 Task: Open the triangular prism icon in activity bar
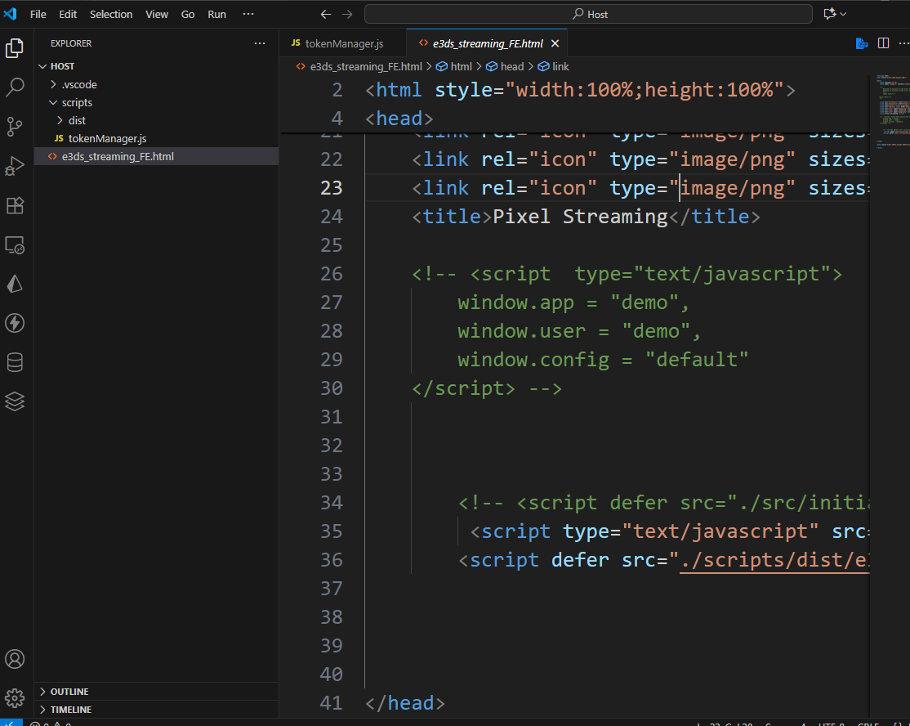15,284
